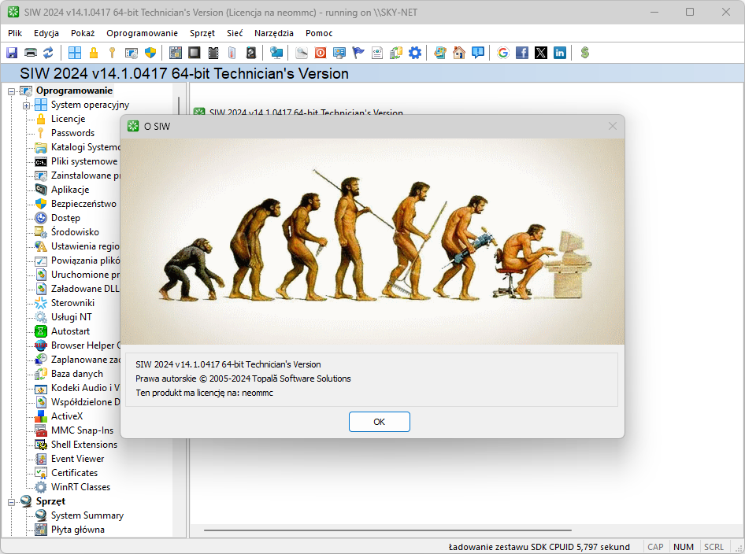Select Autostart tree item
Image resolution: width=745 pixels, height=554 pixels.
(x=70, y=331)
